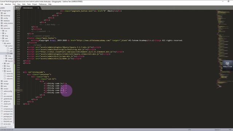Click the artisan file icon

pyautogui.click(x=2, y=107)
